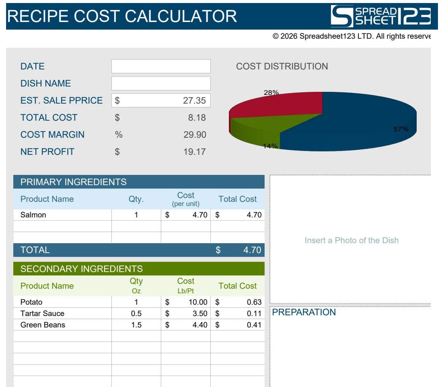Click the PRIMARY INGREDIENTS header
Viewport: 441px width, 387px height.
[x=139, y=182]
